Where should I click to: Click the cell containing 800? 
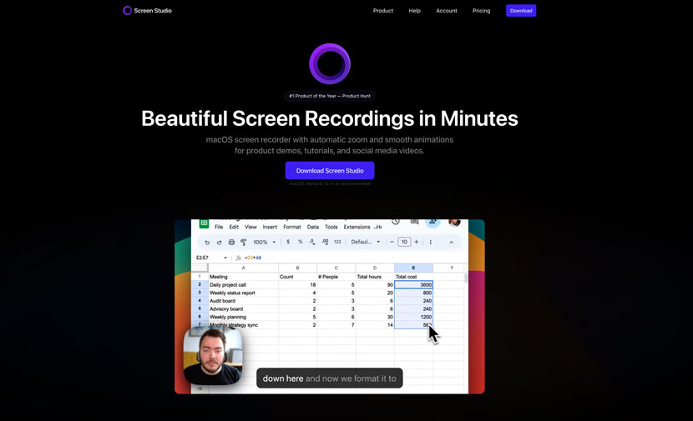[413, 293]
